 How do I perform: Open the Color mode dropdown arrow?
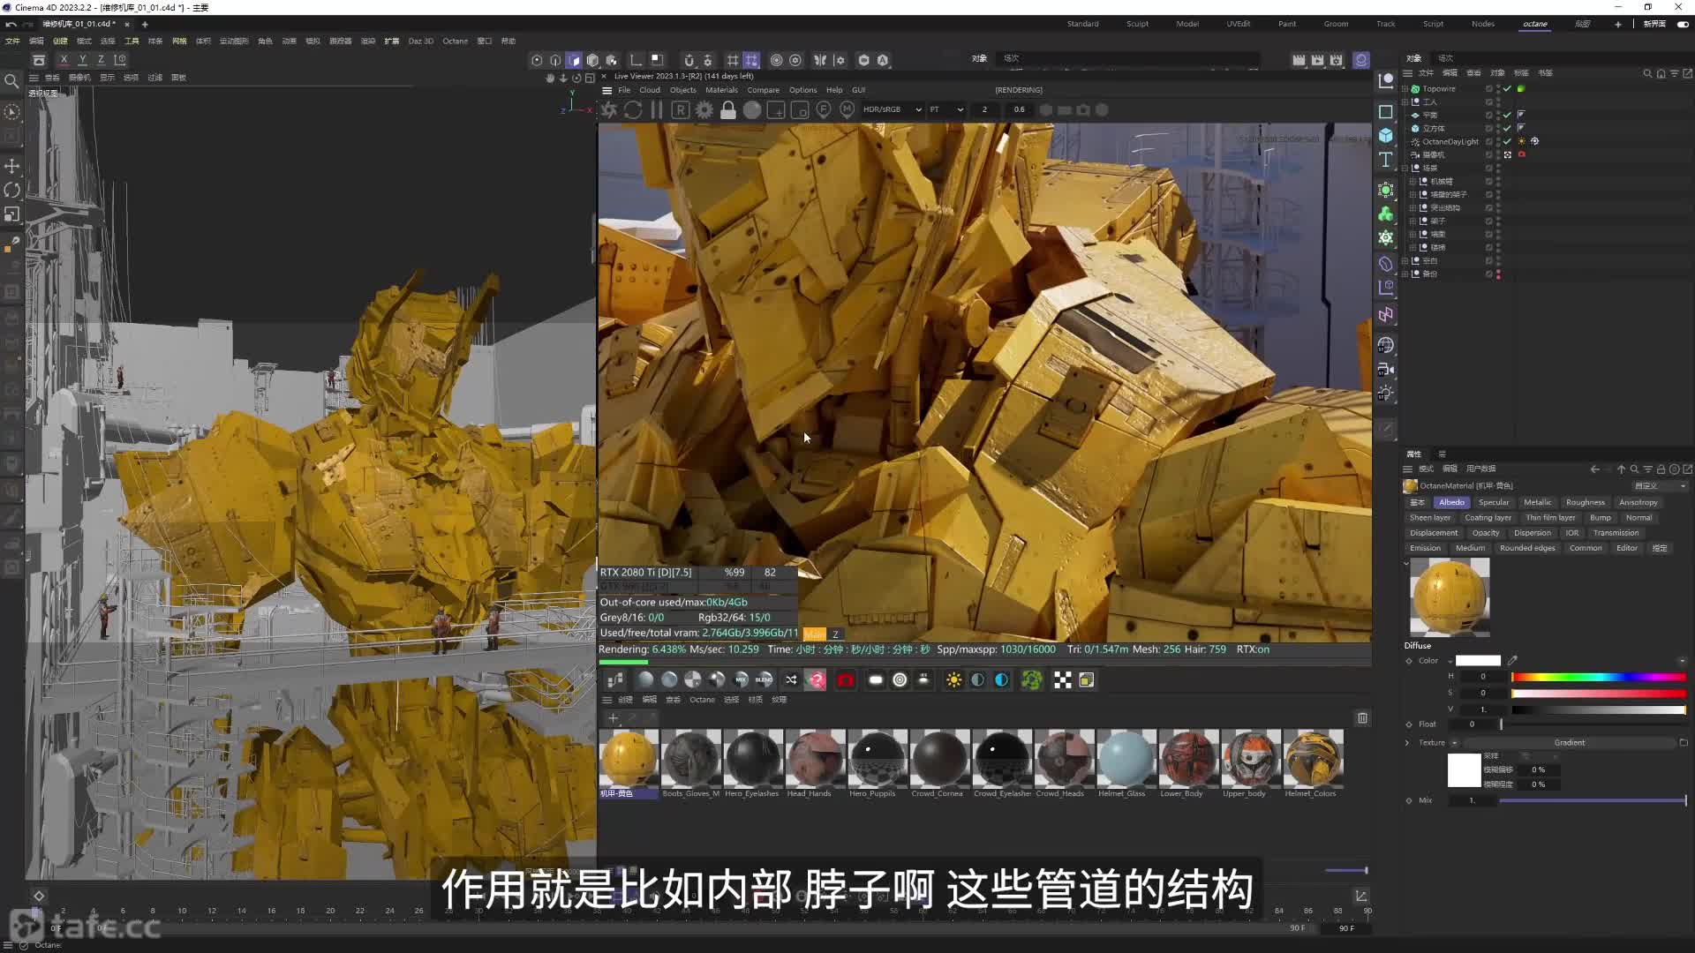[1450, 661]
